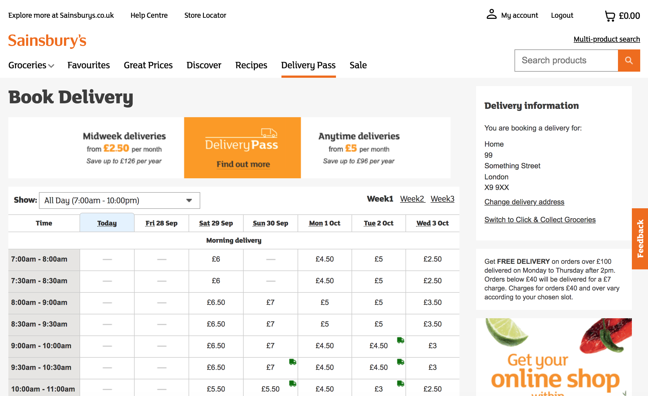Select the Fri 28 Sep column header
648x396 pixels.
[x=162, y=223]
